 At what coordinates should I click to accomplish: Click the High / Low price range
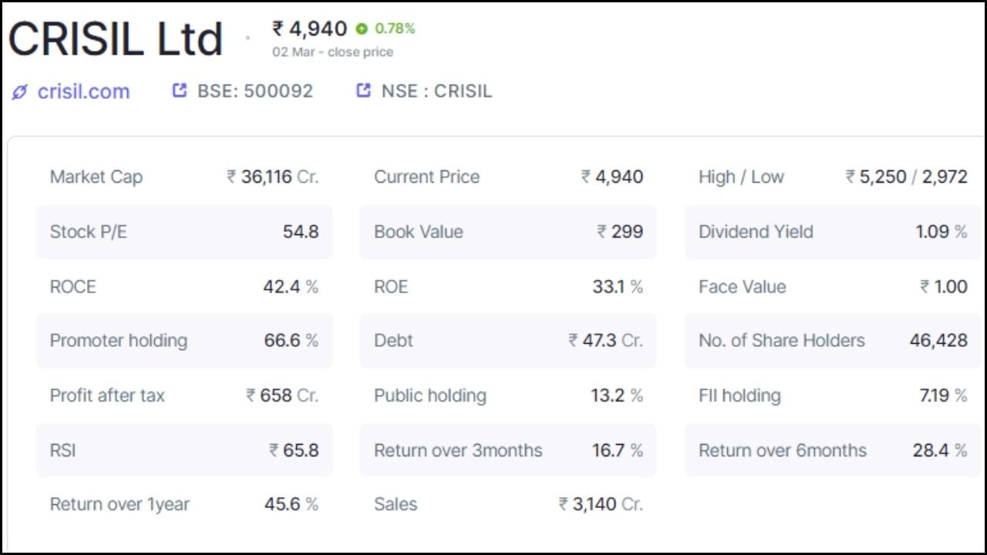pyautogui.click(x=908, y=177)
